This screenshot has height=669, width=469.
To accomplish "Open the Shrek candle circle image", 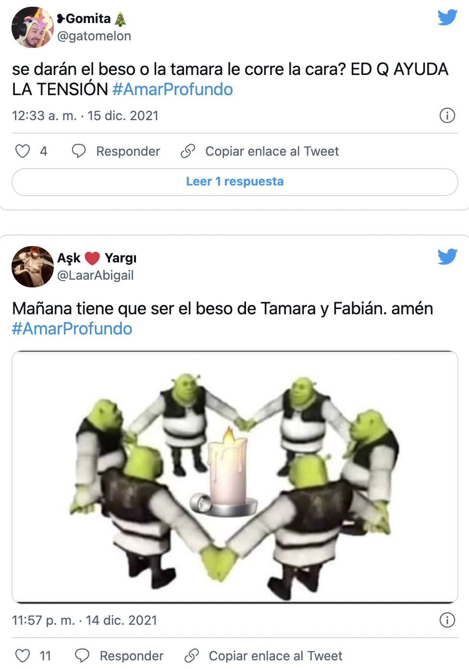I will click(x=235, y=477).
